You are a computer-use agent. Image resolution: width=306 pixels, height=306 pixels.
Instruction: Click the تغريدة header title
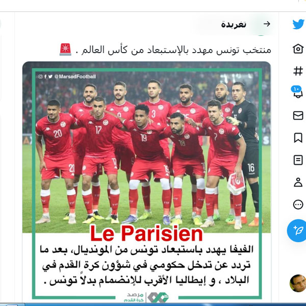(x=234, y=25)
